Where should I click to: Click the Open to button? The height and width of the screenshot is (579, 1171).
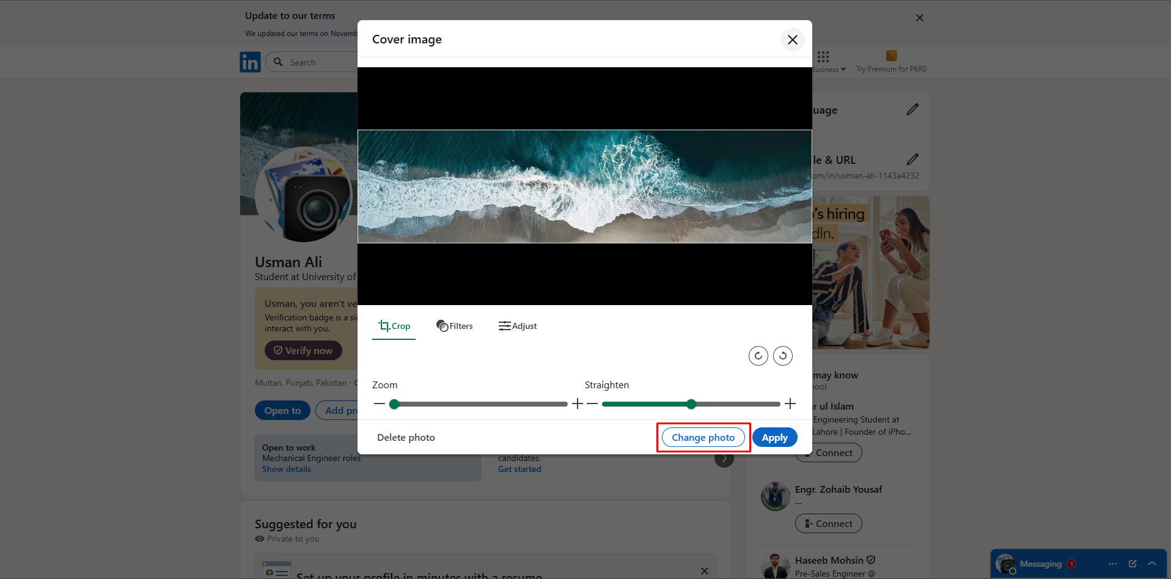pyautogui.click(x=282, y=411)
